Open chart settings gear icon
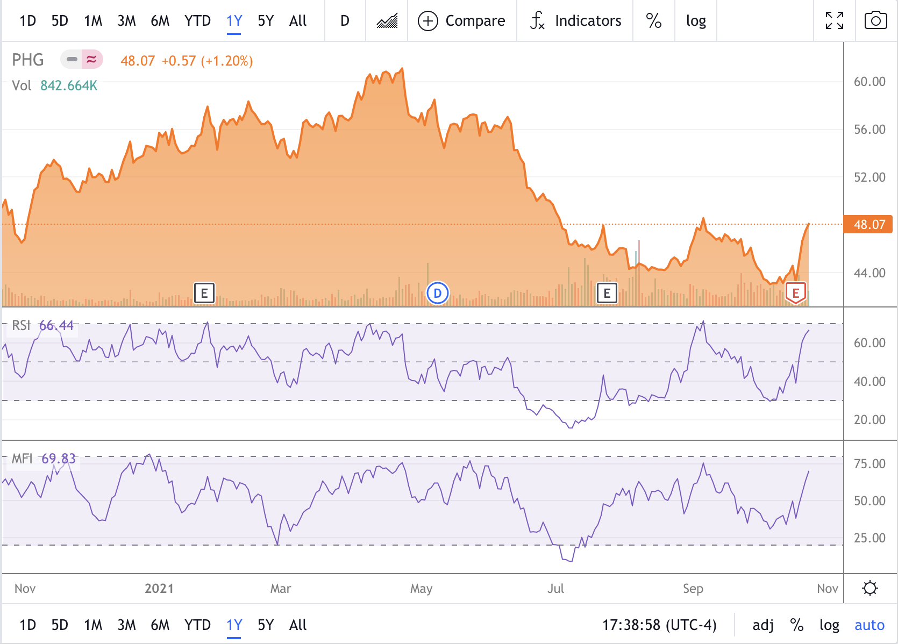This screenshot has width=898, height=644. coord(870,588)
